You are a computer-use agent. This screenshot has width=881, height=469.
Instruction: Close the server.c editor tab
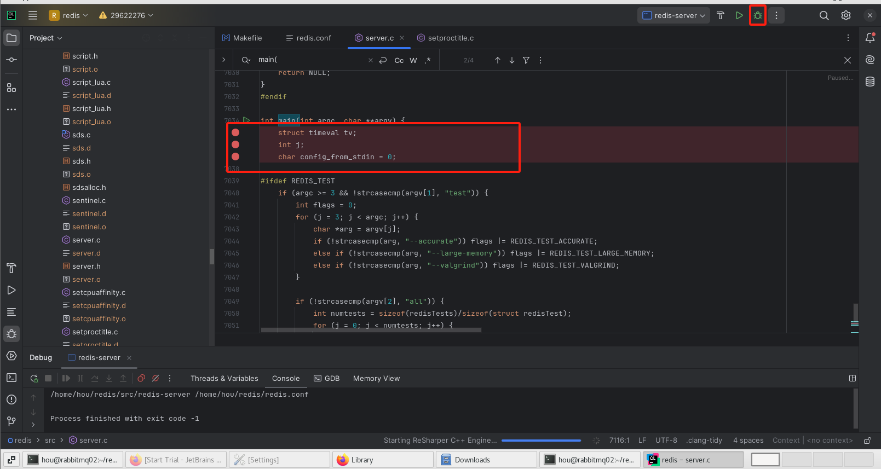(402, 38)
